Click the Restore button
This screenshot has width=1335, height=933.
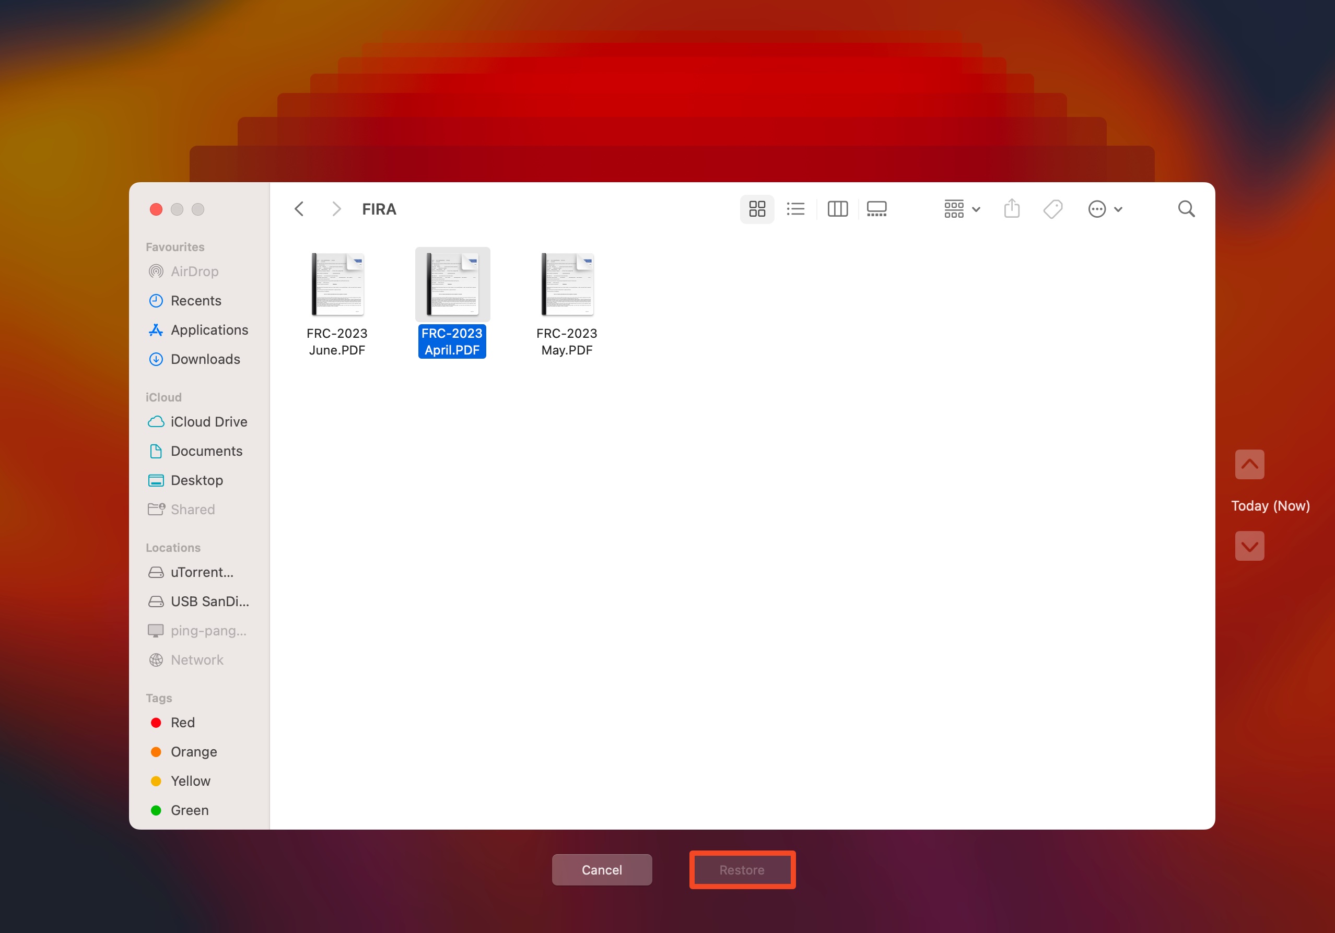click(742, 869)
